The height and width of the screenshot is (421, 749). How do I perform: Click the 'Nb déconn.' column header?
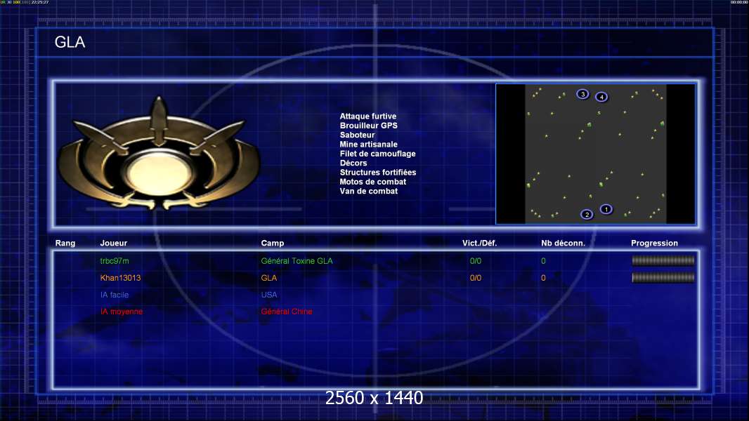(x=564, y=243)
